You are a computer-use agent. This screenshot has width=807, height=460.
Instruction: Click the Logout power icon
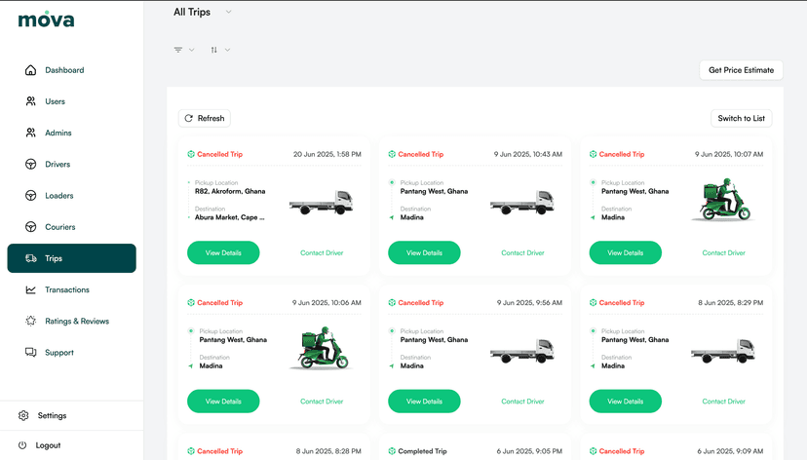click(23, 445)
